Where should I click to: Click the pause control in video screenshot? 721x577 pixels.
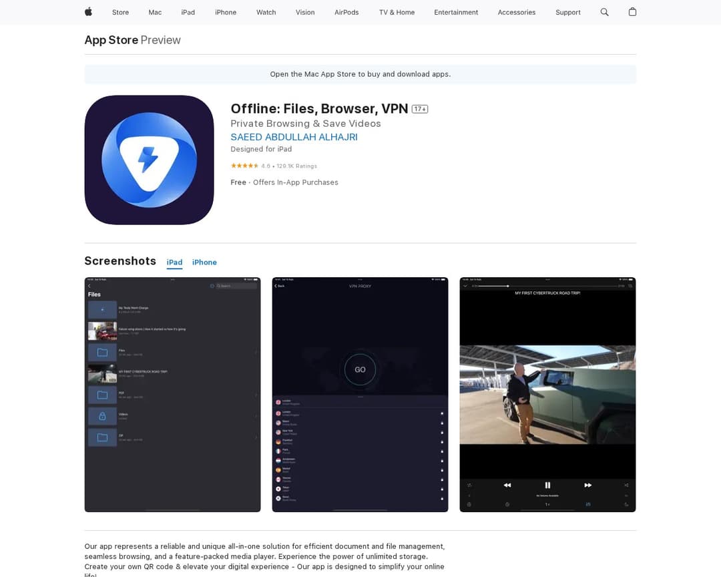547,485
